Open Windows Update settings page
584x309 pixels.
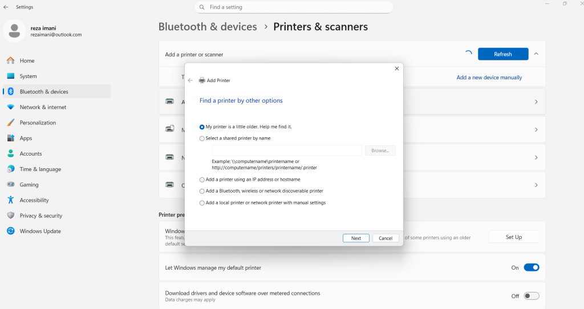tap(57, 231)
